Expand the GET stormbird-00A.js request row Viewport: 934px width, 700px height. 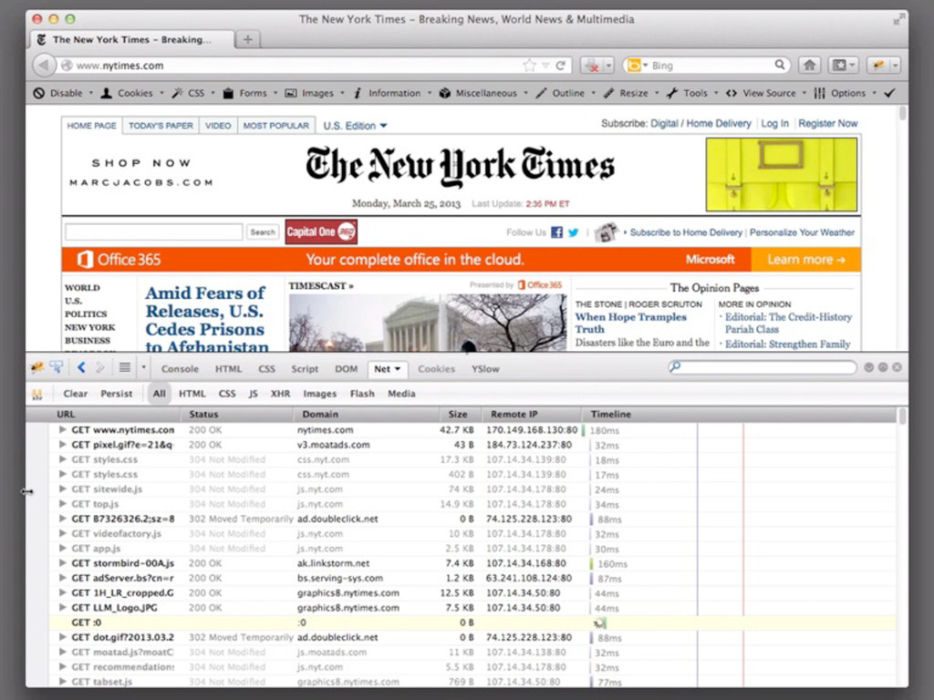(x=63, y=563)
